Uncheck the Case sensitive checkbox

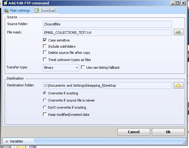click(x=45, y=40)
